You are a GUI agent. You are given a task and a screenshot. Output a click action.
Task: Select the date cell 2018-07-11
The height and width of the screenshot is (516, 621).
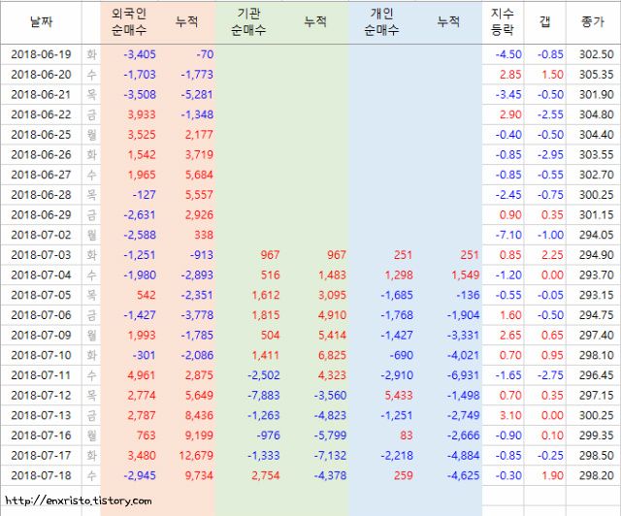[41, 375]
